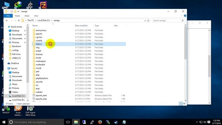222x125 pixels.
Task: Select the install folder
Action: [39, 51]
